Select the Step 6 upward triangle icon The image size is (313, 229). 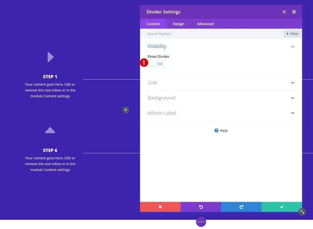50,130
